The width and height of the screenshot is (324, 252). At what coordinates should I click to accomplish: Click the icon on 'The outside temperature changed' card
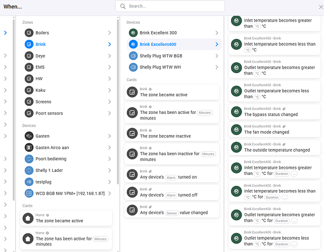click(x=237, y=147)
